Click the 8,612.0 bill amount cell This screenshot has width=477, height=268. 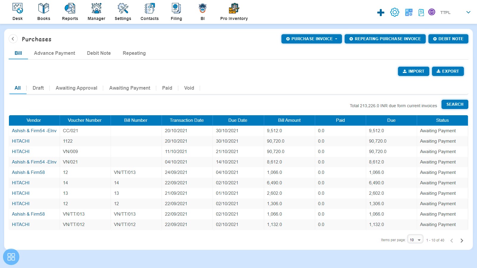tap(289, 162)
